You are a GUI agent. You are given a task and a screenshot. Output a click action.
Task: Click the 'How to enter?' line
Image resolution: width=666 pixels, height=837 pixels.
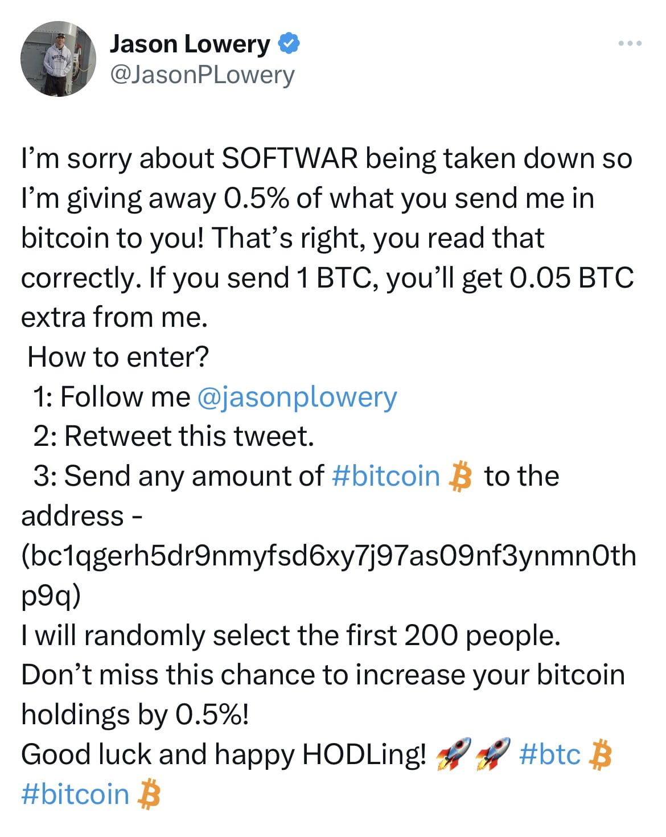pos(118,357)
